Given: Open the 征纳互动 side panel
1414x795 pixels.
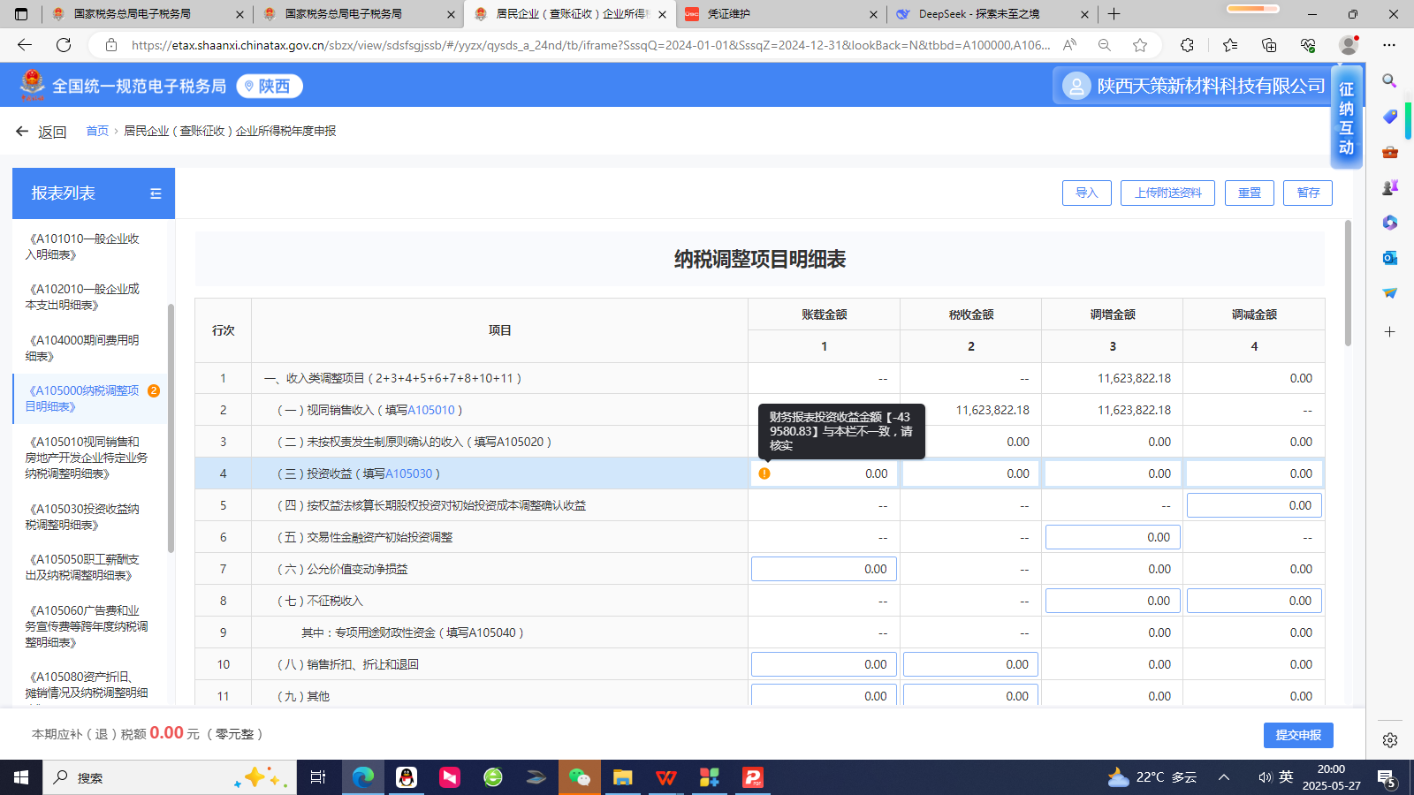Looking at the screenshot, I should 1346,117.
